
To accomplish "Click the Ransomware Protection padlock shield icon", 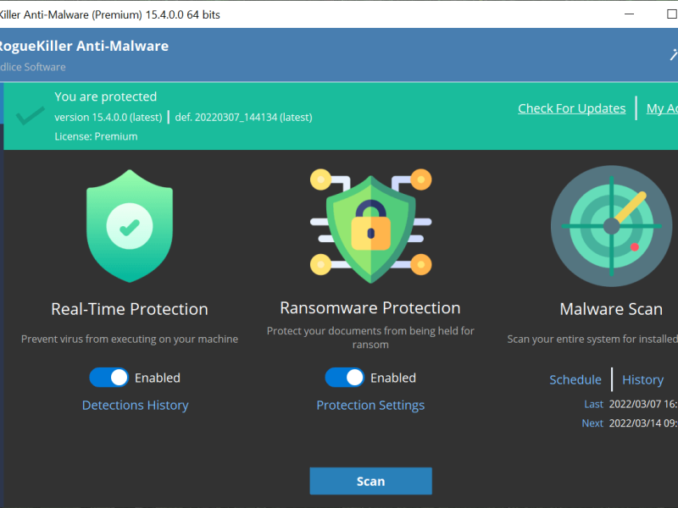I will click(x=370, y=226).
